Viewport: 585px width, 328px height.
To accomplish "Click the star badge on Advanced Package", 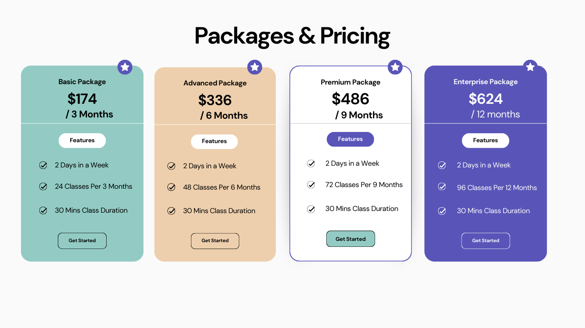I will [x=255, y=67].
